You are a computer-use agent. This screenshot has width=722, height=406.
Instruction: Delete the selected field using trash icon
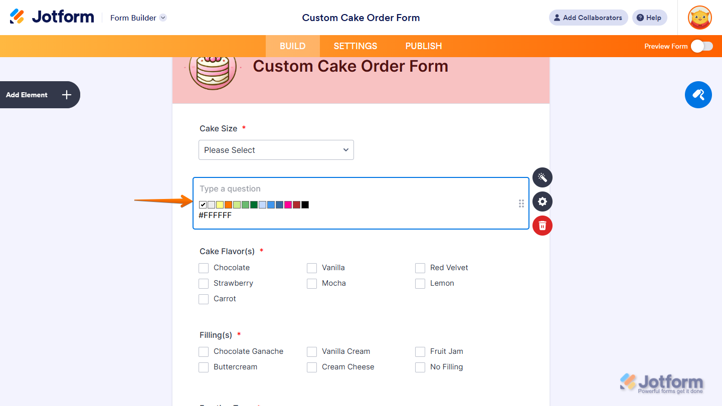pyautogui.click(x=542, y=226)
